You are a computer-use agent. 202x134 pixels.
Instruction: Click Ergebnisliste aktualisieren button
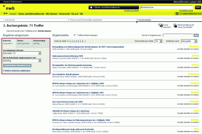click(17, 65)
